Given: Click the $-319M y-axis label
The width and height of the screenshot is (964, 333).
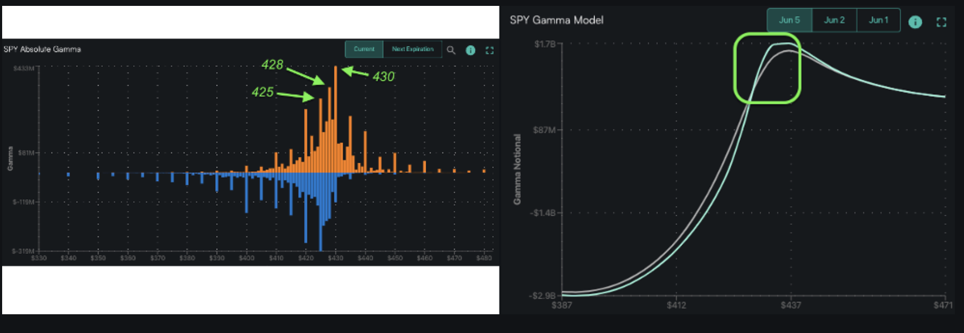Looking at the screenshot, I should pyautogui.click(x=23, y=251).
